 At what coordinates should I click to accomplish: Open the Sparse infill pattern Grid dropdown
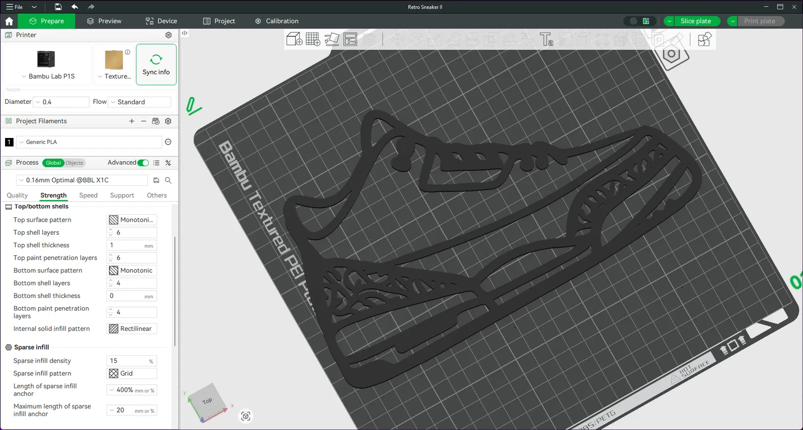[x=132, y=373]
